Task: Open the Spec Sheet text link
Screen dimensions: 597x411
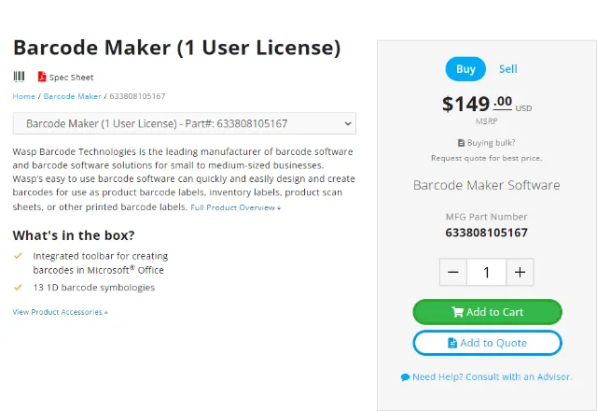Action: (71, 78)
